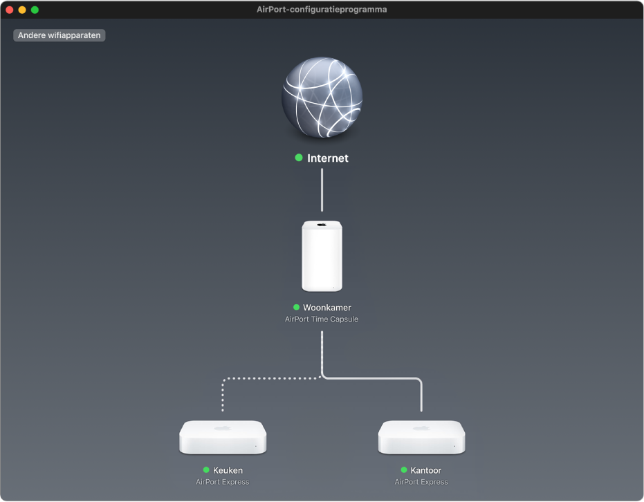644x502 pixels.
Task: Click the line between Internet and Woonkamer
Action: click(322, 190)
